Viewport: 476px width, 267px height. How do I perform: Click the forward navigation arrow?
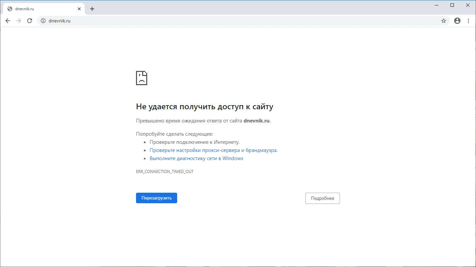[19, 21]
